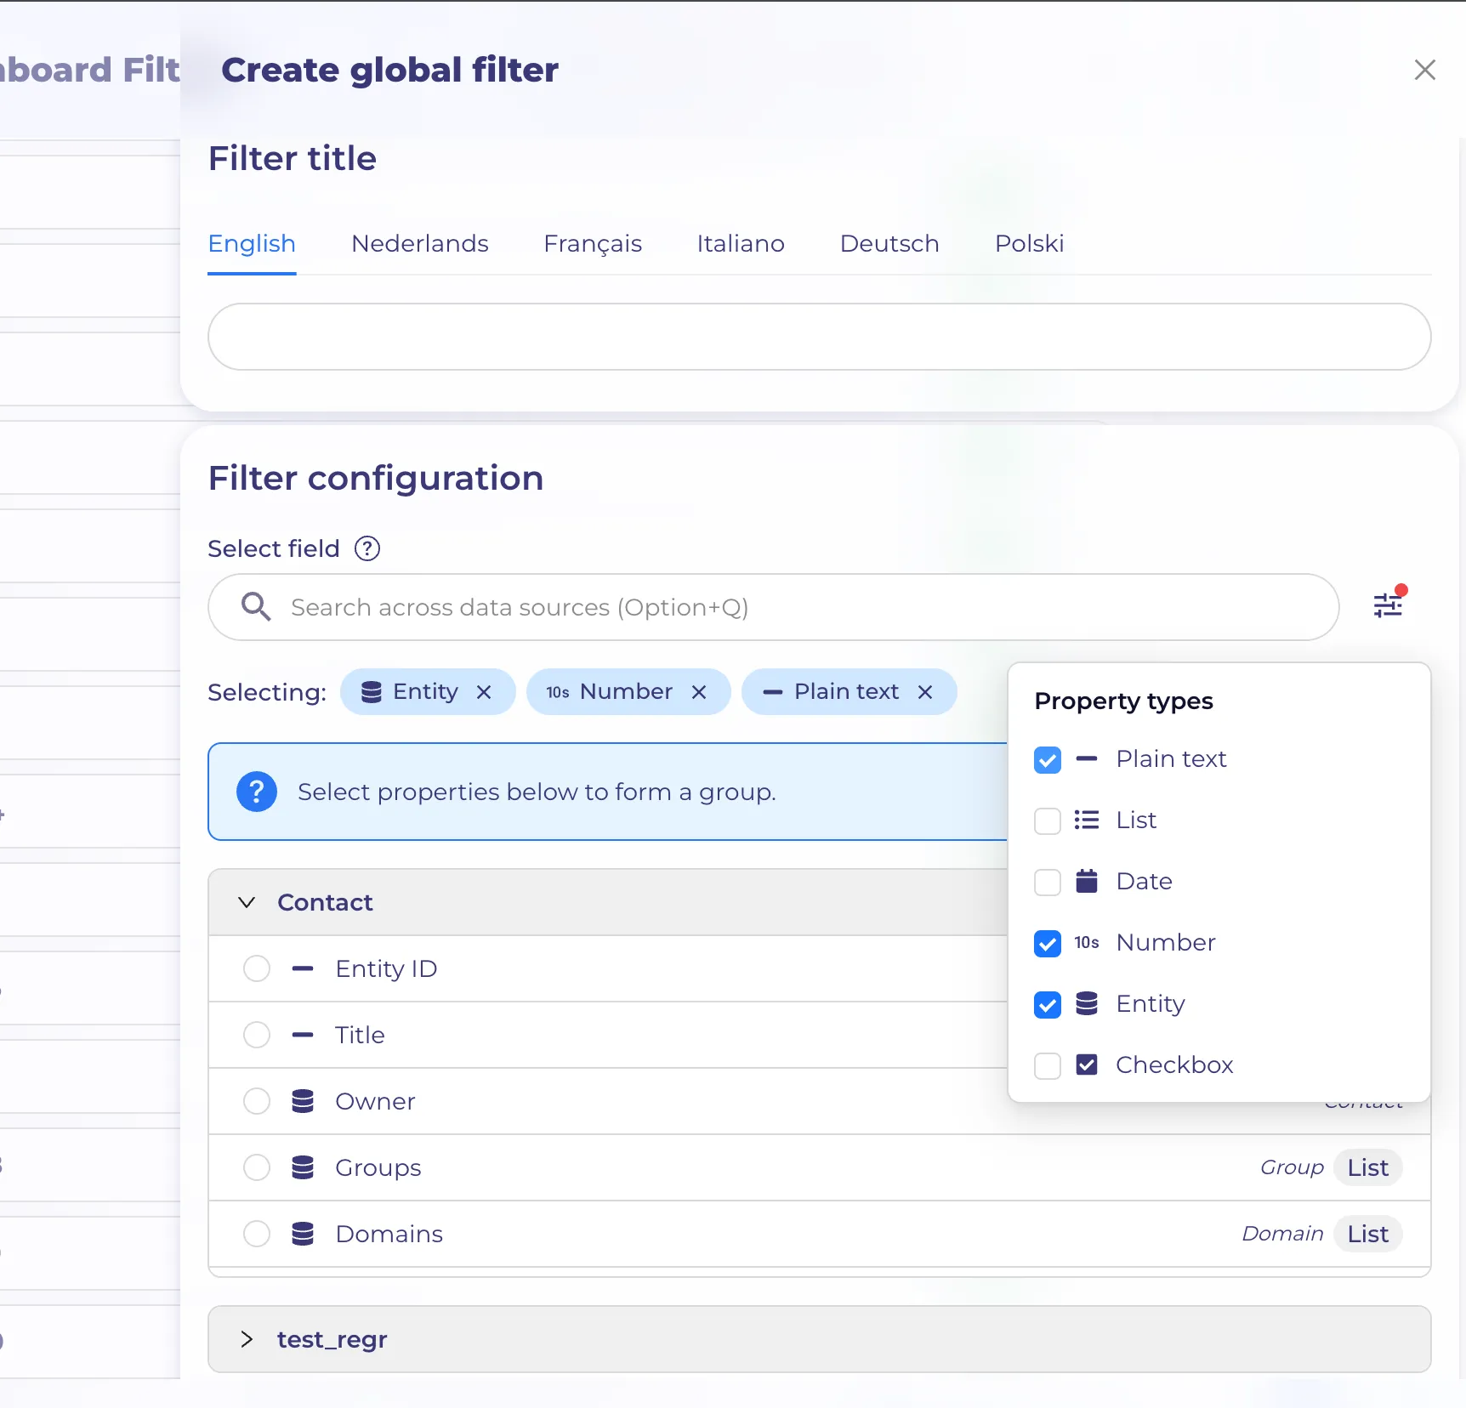Viewport: 1466px width, 1408px height.
Task: Select the Owner radio button
Action: (x=257, y=1101)
